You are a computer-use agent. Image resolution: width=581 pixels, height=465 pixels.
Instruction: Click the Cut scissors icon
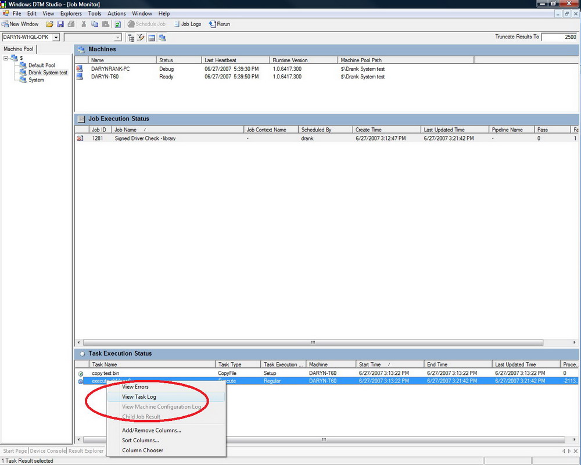pos(84,24)
